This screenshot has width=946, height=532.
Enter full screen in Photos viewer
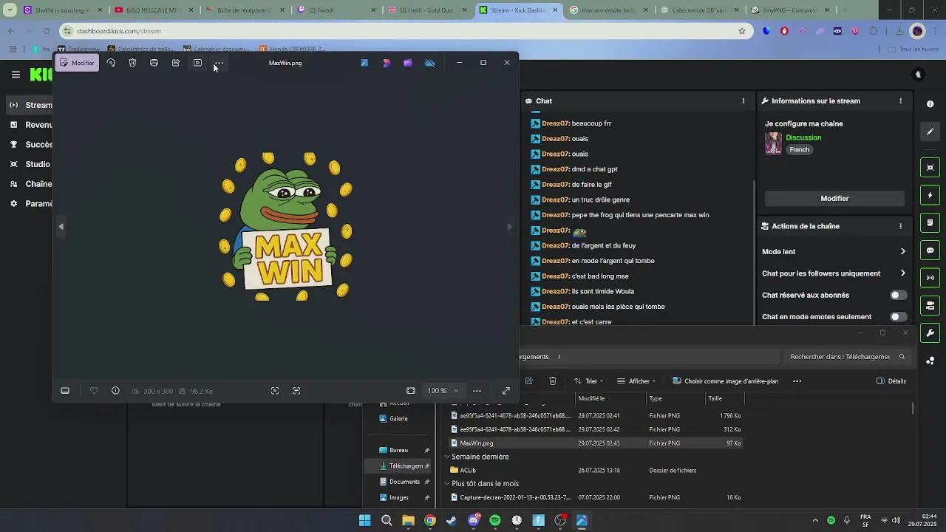click(x=506, y=391)
